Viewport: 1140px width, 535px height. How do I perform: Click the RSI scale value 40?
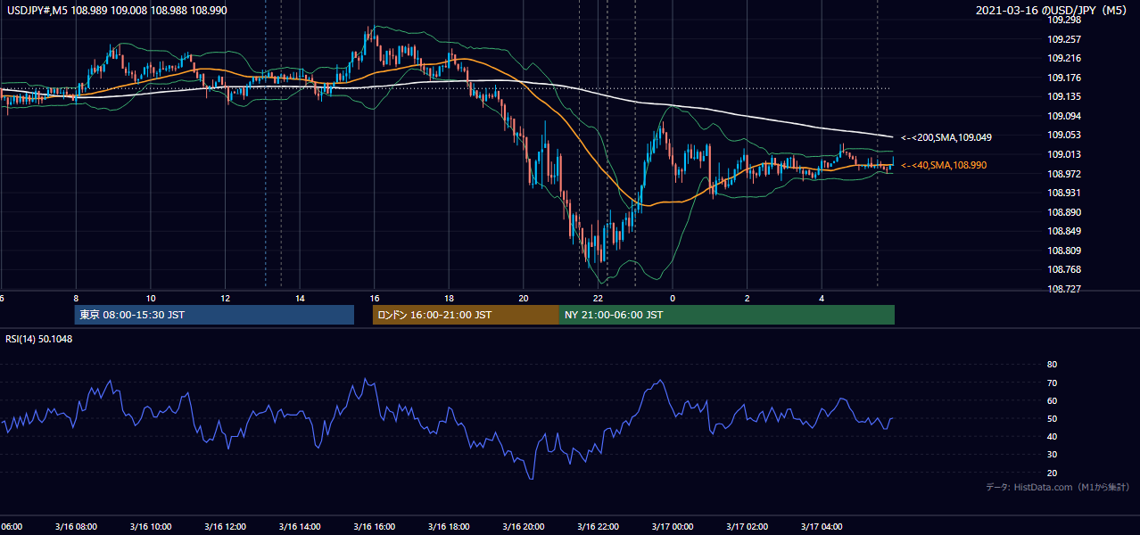pos(1052,436)
